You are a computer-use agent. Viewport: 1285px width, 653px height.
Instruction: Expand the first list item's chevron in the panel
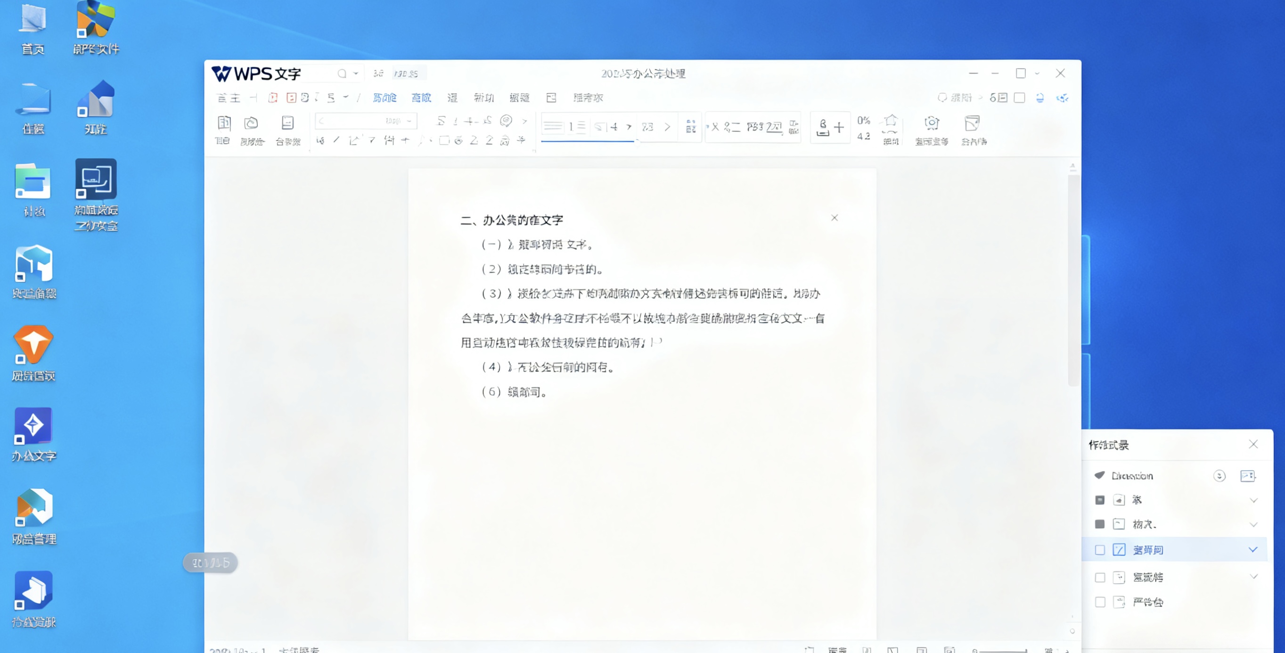point(1253,500)
